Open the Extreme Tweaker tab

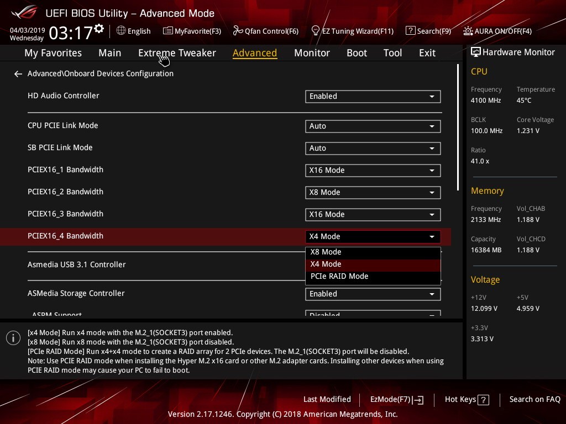point(177,53)
